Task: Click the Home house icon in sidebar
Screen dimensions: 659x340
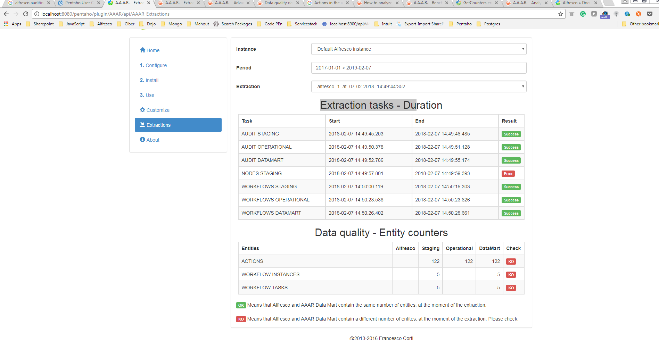Action: click(142, 50)
